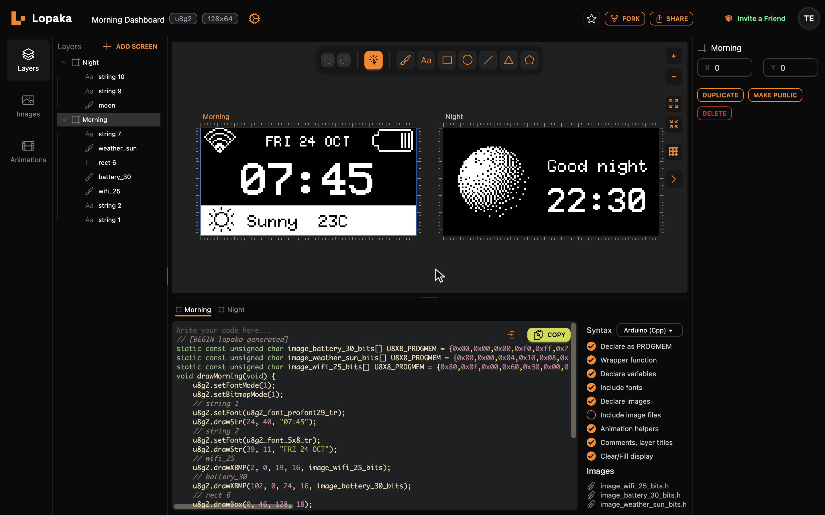Click the 128×64 display size badge

(220, 19)
